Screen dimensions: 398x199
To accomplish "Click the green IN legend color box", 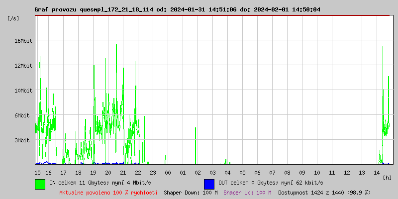I will click(x=40, y=184).
